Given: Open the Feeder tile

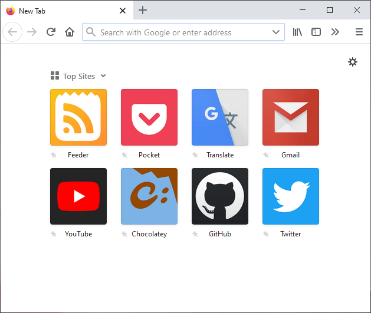Looking at the screenshot, I should (78, 117).
